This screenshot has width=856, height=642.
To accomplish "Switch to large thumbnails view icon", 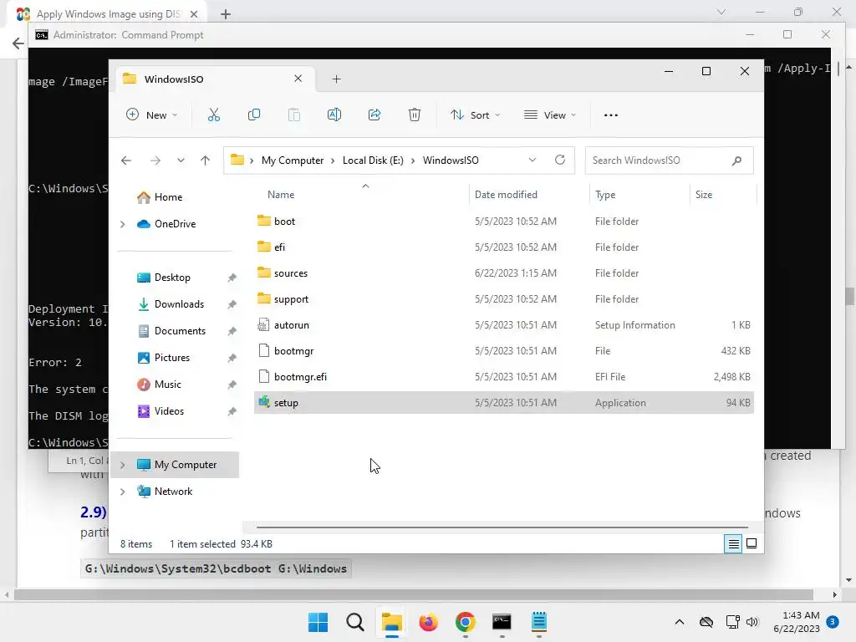I will coord(752,543).
